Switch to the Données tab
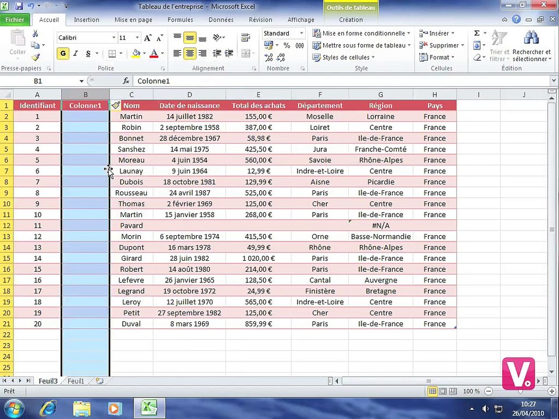The width and height of the screenshot is (559, 419). [221, 20]
